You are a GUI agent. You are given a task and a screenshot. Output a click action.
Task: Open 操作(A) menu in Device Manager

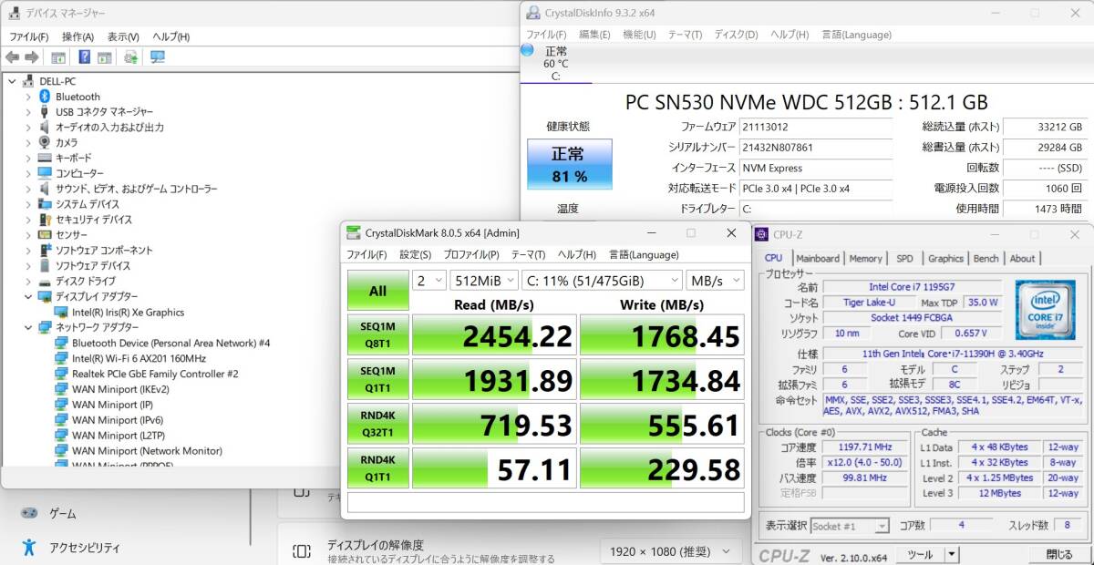(77, 36)
